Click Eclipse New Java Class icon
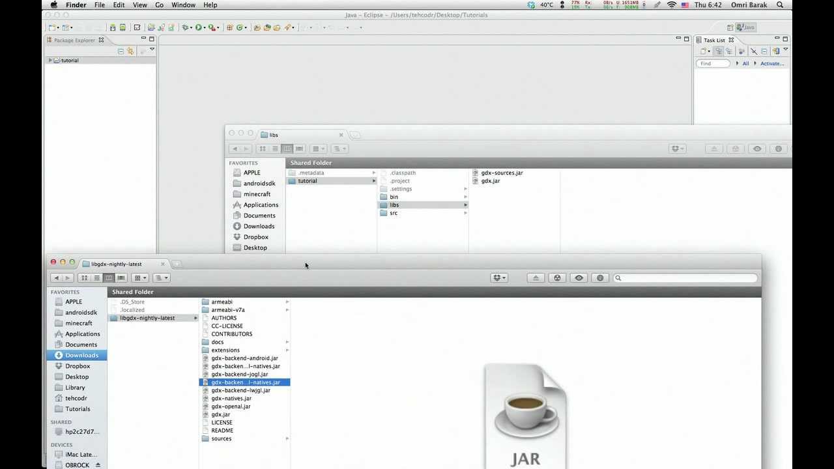The width and height of the screenshot is (834, 469). click(x=240, y=27)
